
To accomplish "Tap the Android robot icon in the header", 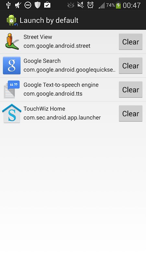I will (12, 20).
